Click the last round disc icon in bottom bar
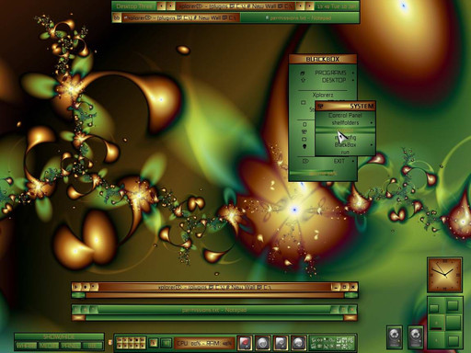 pos(298,343)
